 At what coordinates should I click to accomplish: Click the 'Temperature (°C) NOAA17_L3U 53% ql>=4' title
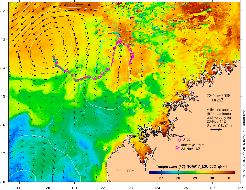tap(191, 167)
